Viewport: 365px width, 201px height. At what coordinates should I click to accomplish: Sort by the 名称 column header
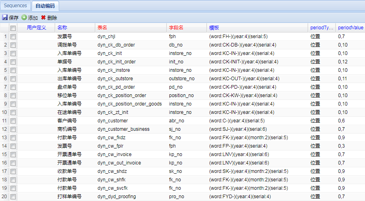click(62, 28)
